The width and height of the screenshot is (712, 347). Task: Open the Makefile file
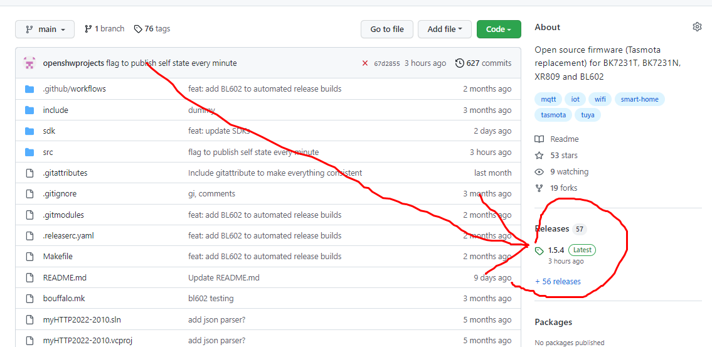[x=58, y=257]
